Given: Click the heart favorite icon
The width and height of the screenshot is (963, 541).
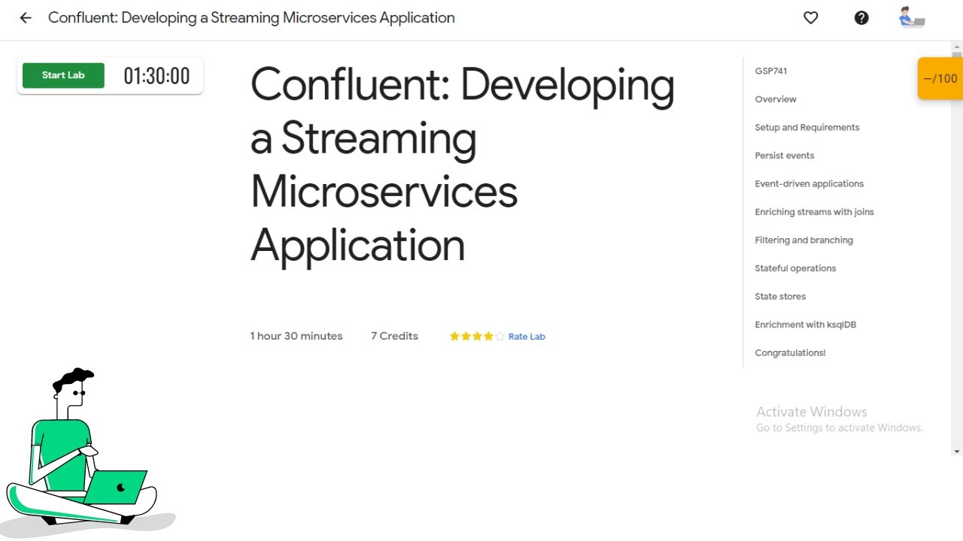Looking at the screenshot, I should pyautogui.click(x=810, y=18).
